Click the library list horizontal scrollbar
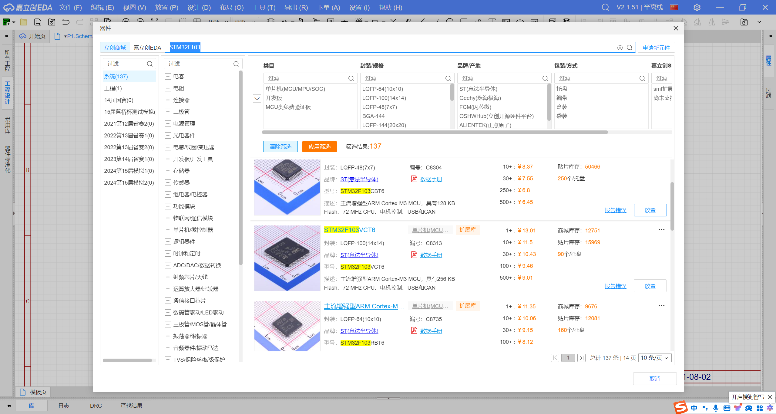Viewport: 776px width, 414px height. point(127,360)
